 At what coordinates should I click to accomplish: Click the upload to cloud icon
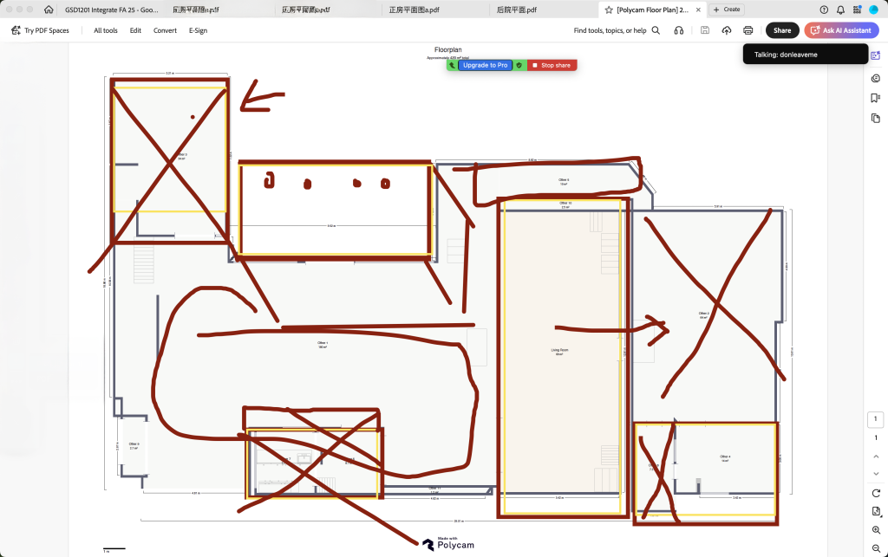click(x=727, y=30)
